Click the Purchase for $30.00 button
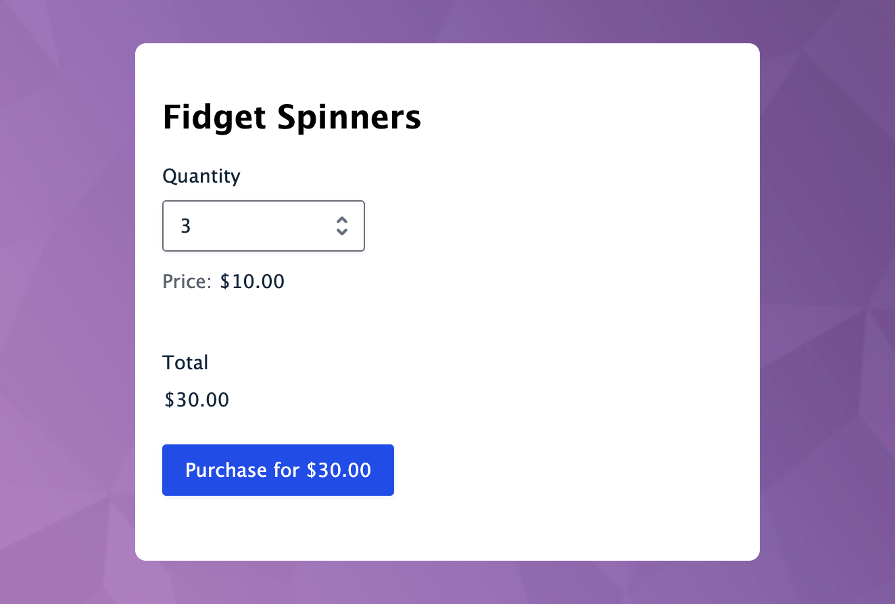895x604 pixels. click(x=278, y=470)
